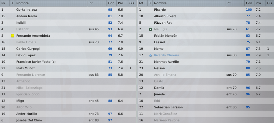Screen dimensions: 274x123
Task: Select substitute Joseba Del Olmo
Action: point(68,120)
